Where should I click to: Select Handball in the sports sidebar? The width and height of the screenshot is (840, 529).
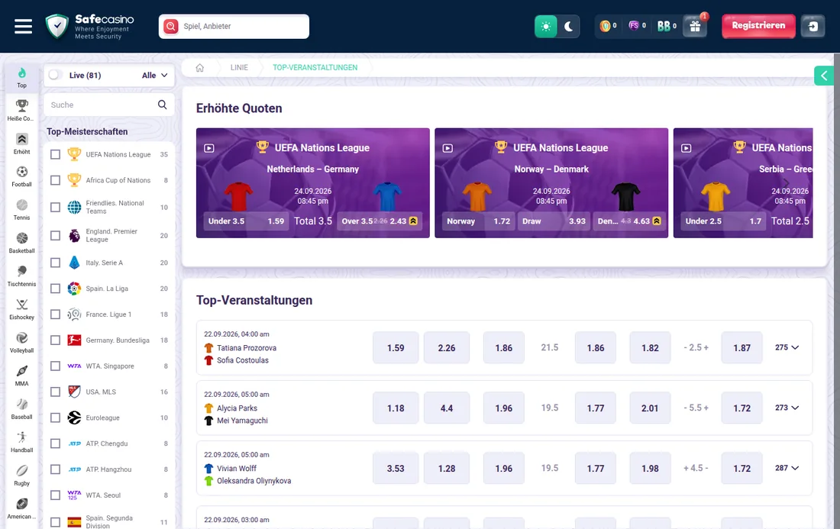(21, 442)
